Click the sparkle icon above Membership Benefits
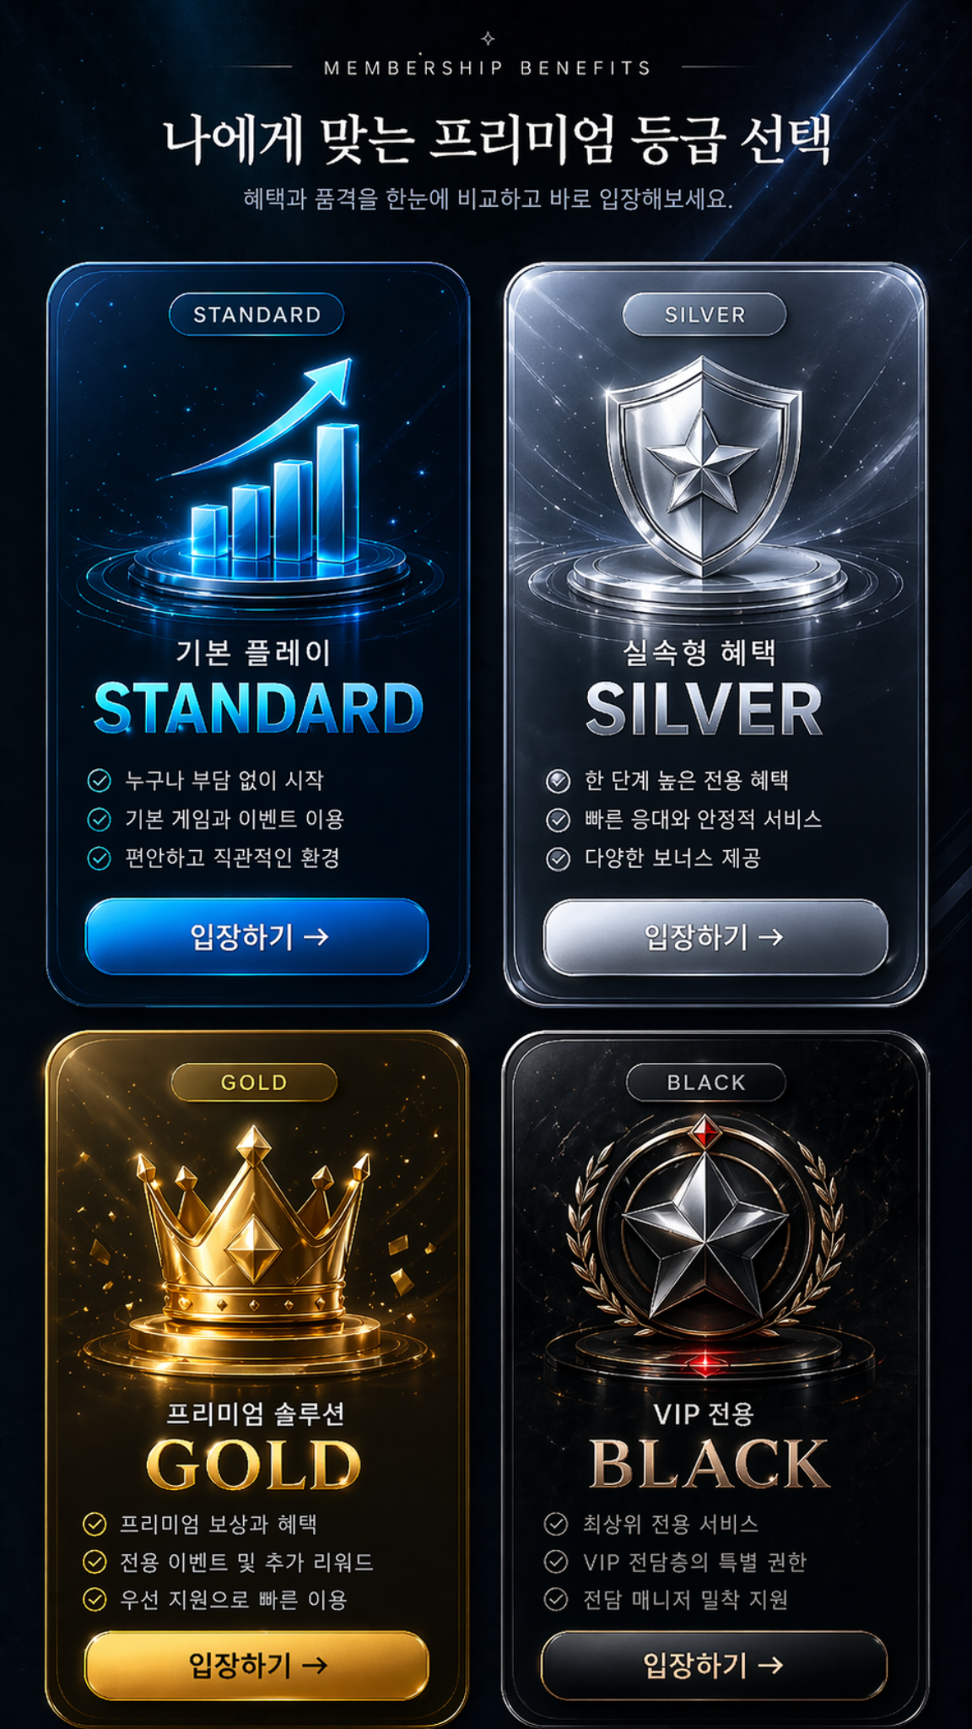 (488, 38)
